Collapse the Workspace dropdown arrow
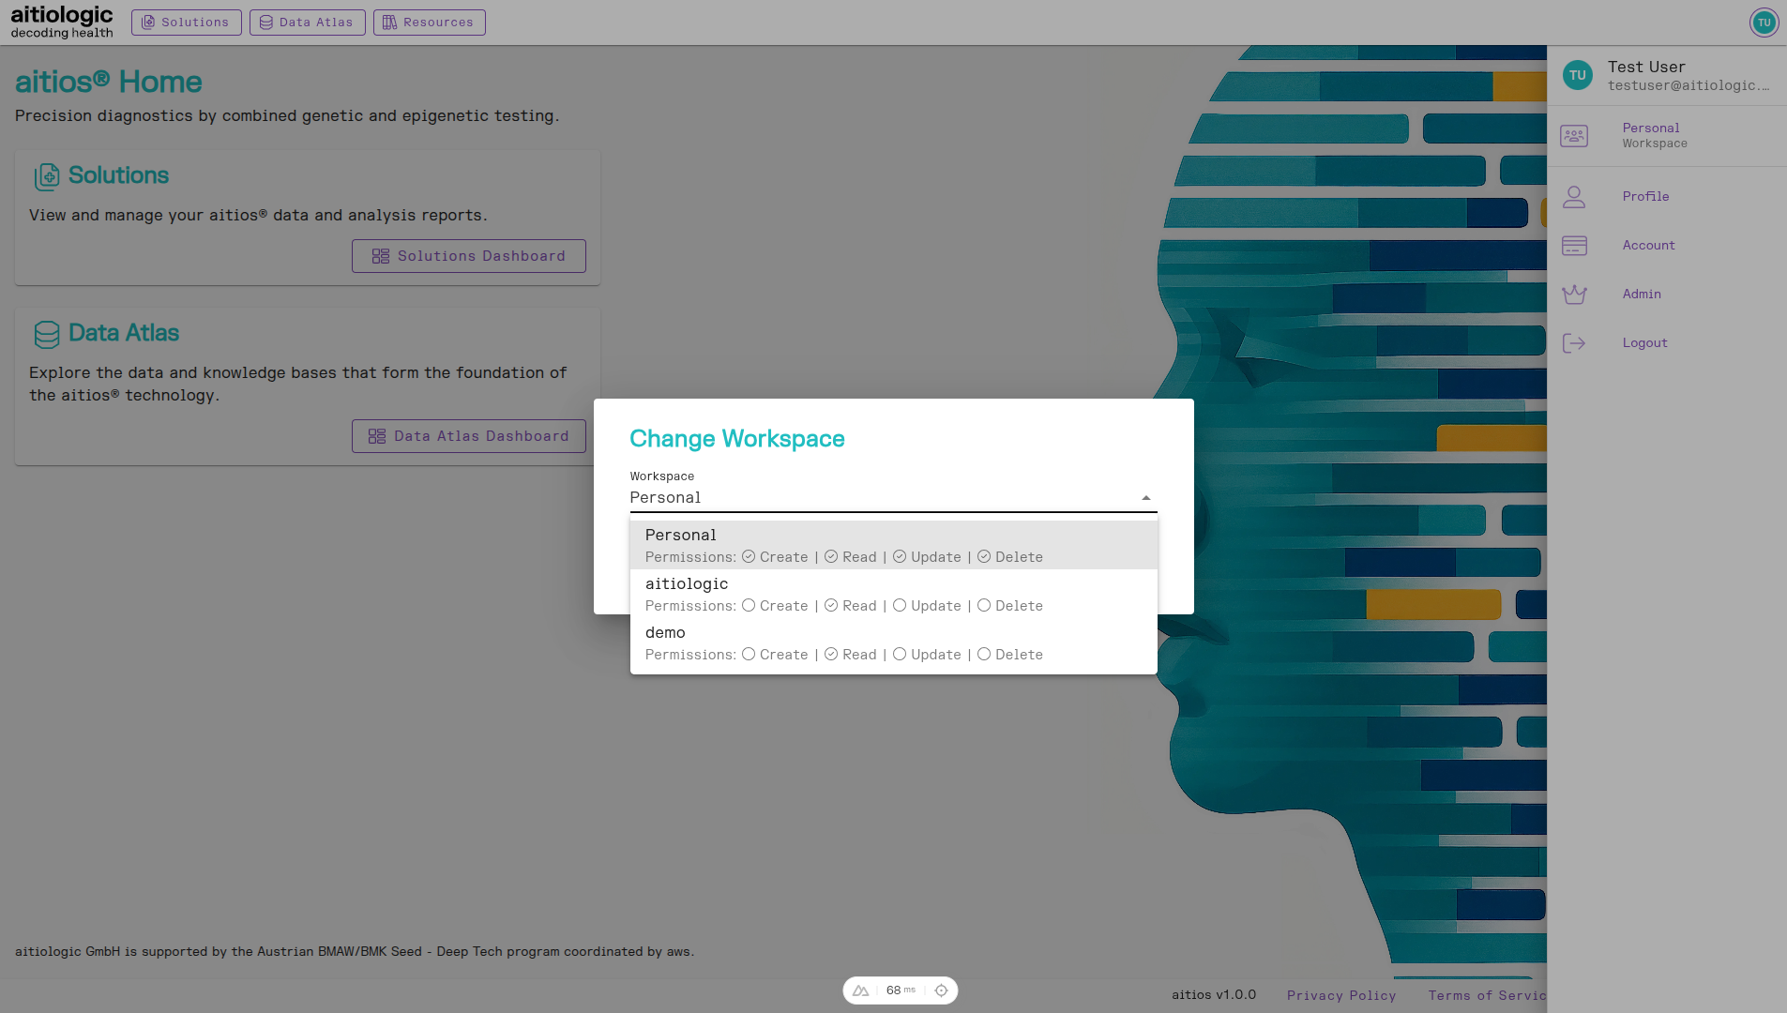Screen dimensions: 1787x1013 pos(1145,498)
